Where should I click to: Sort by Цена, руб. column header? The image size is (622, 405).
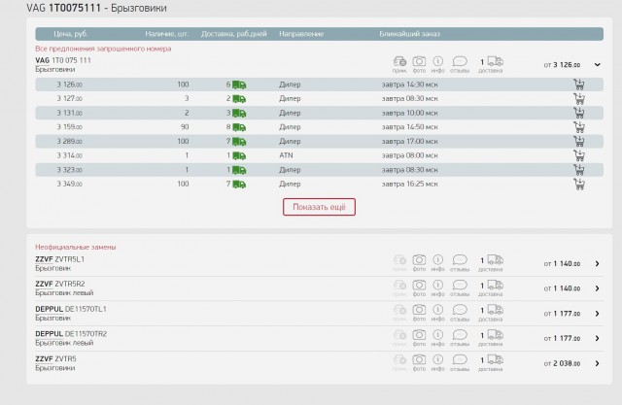click(71, 34)
